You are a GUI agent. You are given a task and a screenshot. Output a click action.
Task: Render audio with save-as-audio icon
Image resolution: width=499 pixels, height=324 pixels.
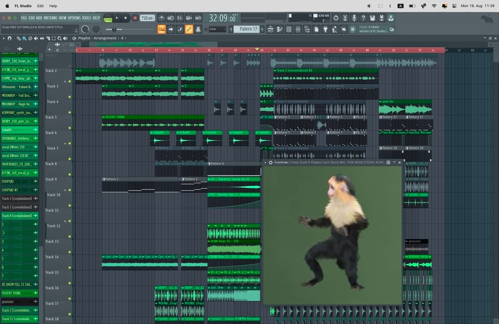(x=381, y=18)
